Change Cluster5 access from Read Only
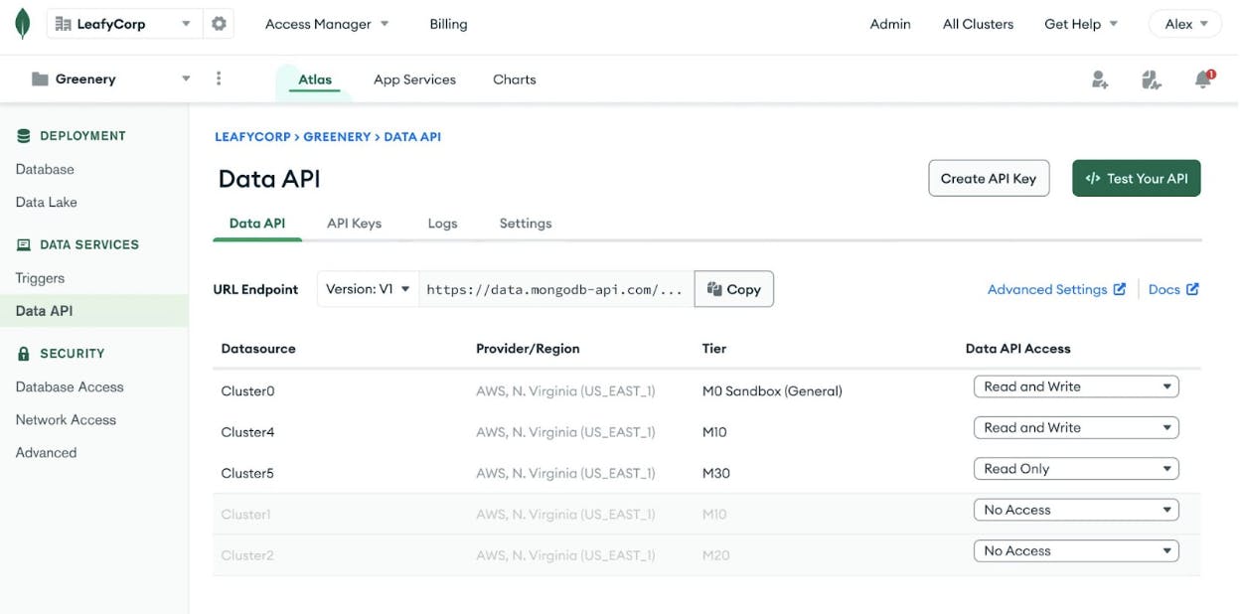This screenshot has height=614, width=1240. coord(1075,467)
